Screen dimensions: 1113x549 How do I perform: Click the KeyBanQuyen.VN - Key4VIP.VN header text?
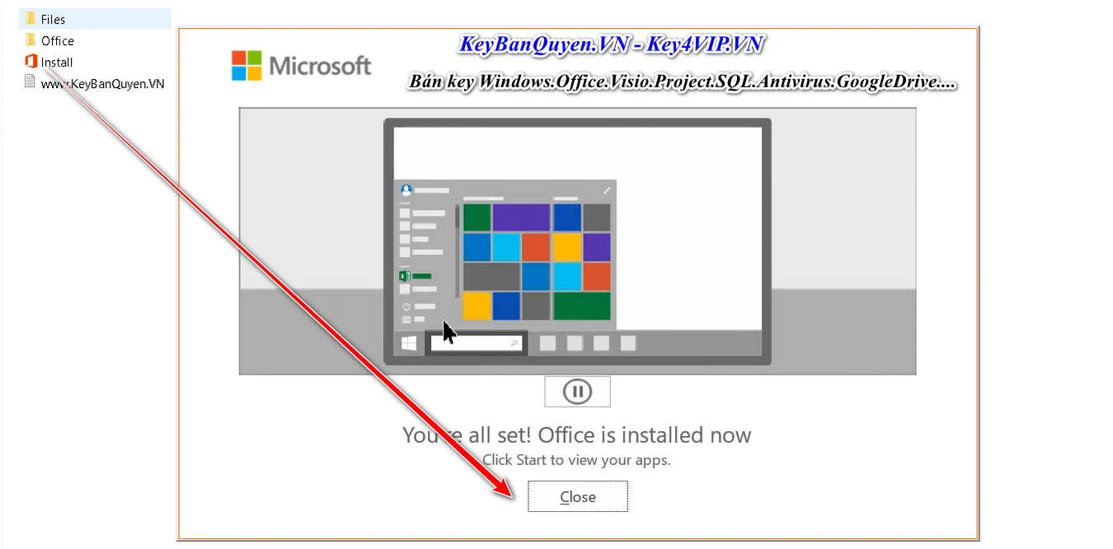[x=611, y=44]
